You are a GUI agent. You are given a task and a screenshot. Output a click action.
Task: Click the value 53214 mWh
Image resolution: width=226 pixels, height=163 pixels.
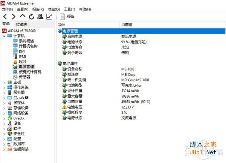click(130, 91)
